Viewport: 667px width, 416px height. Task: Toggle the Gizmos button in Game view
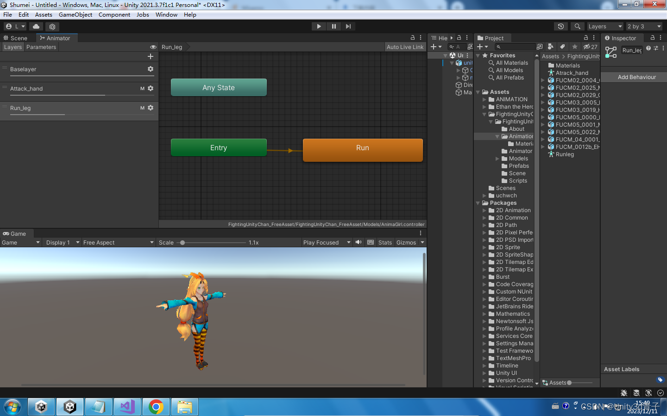click(x=406, y=243)
